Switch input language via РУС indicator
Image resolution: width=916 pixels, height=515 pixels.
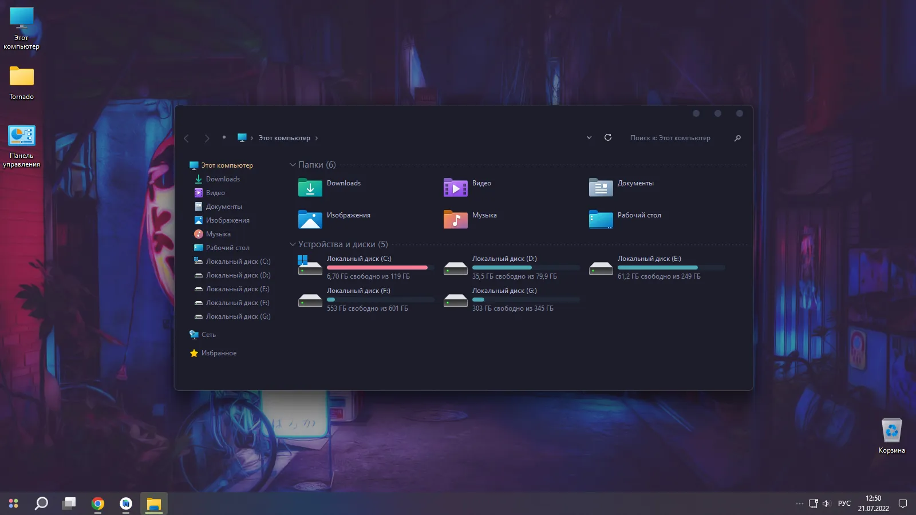tap(844, 504)
